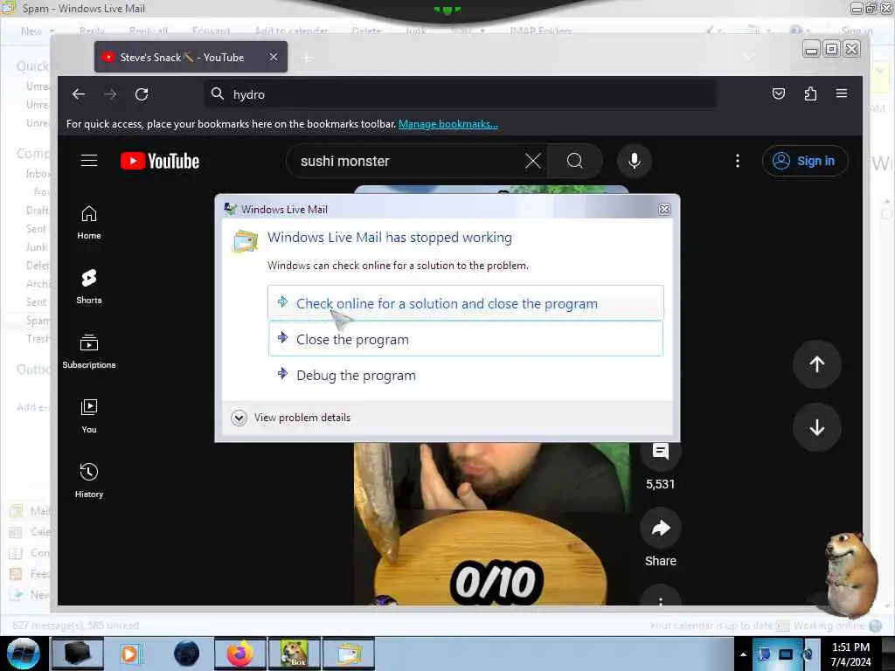Select Trash folder in Windows Live Mail
895x671 pixels.
tap(37, 339)
